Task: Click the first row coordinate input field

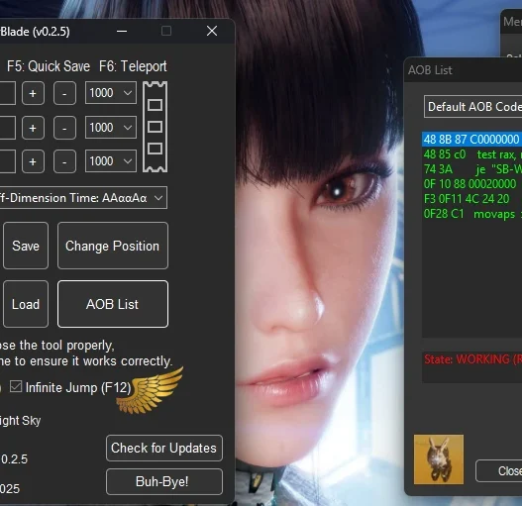Action: [7, 93]
